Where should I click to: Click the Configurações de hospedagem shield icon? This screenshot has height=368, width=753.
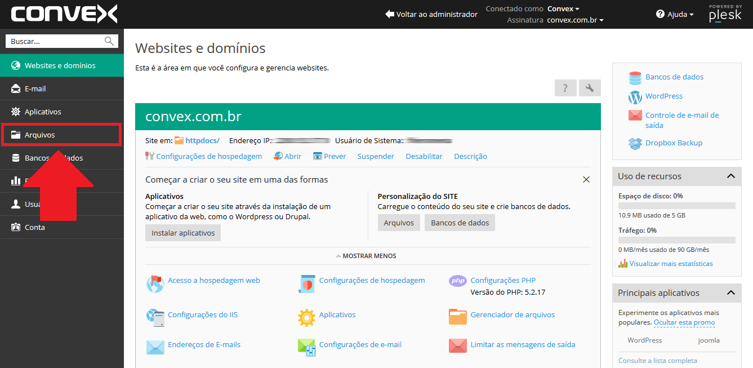(306, 283)
